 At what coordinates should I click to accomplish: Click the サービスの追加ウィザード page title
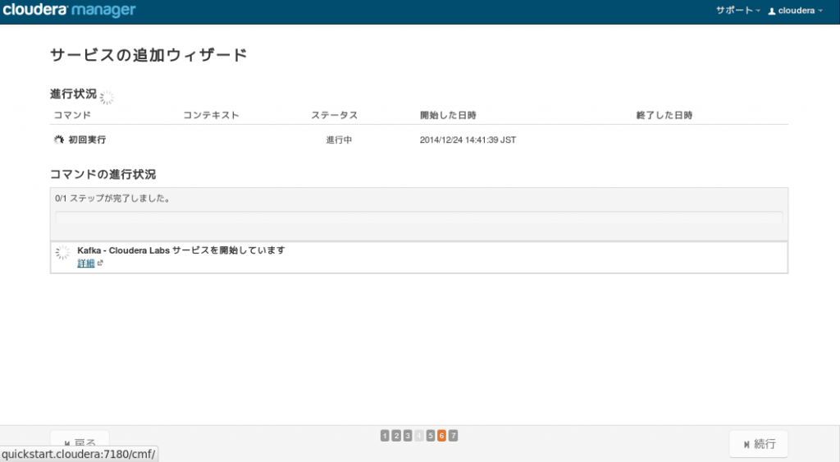pos(149,55)
